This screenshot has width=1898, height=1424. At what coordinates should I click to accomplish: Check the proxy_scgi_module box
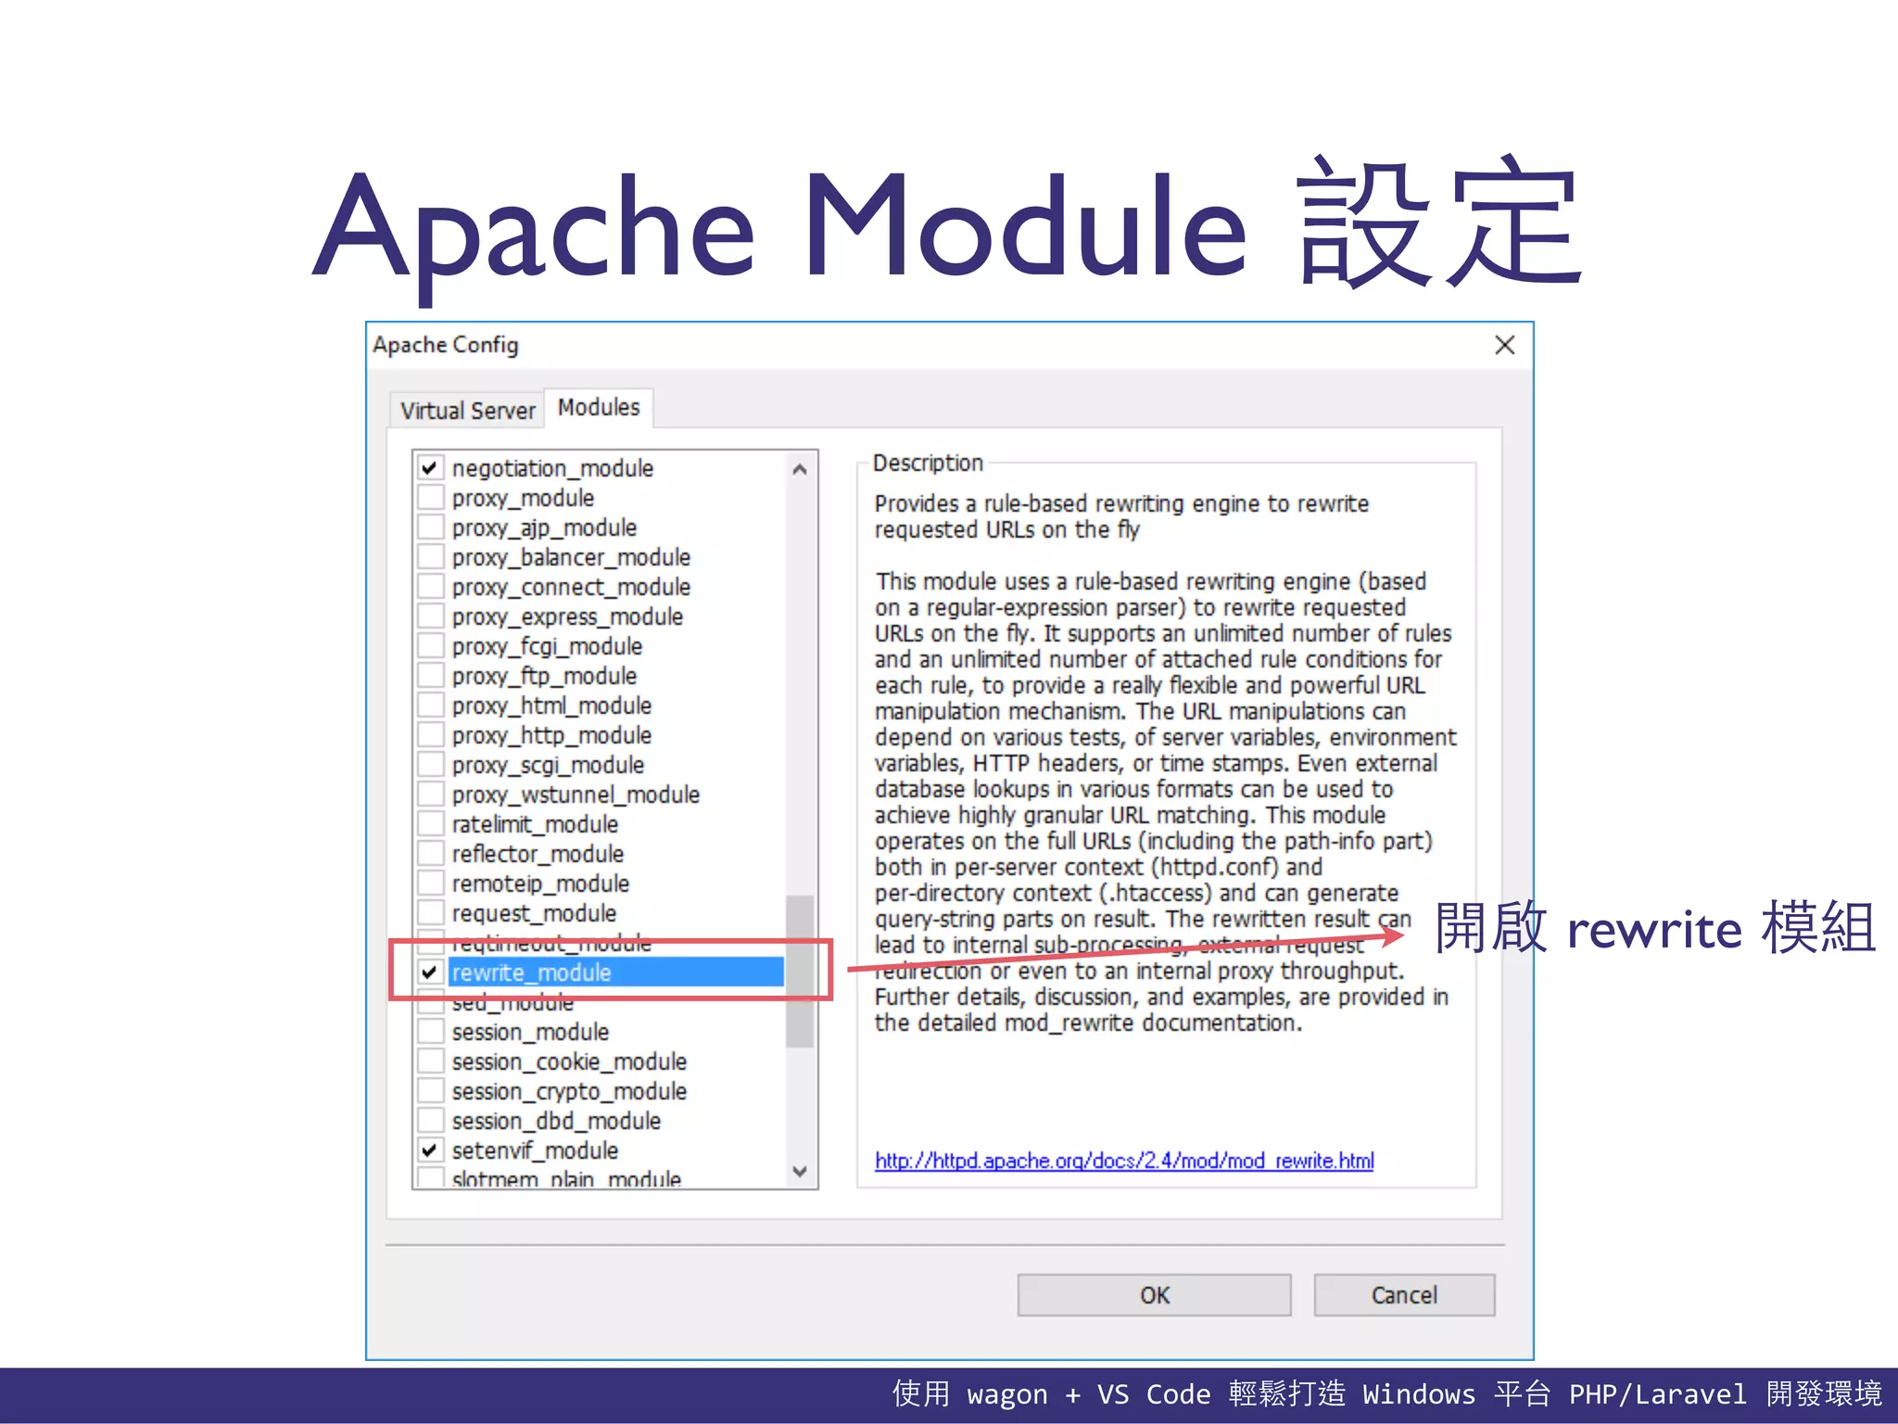(429, 765)
